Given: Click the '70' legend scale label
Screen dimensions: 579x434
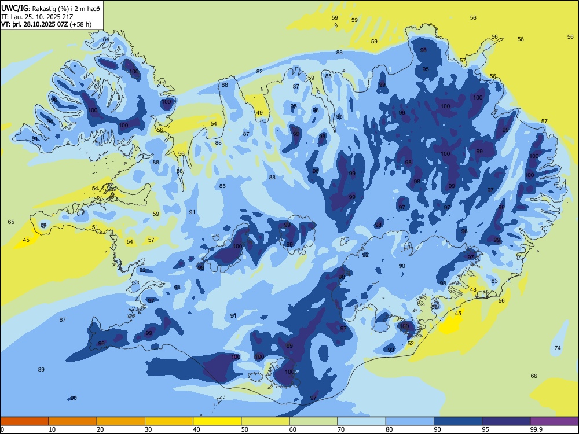Looking at the screenshot, I should click(341, 429).
